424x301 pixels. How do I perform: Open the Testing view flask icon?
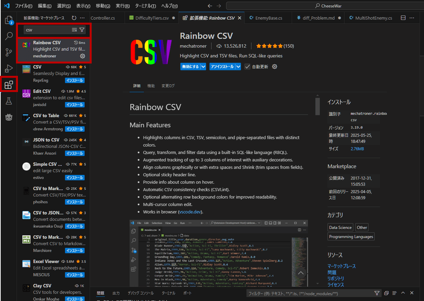pos(8,100)
